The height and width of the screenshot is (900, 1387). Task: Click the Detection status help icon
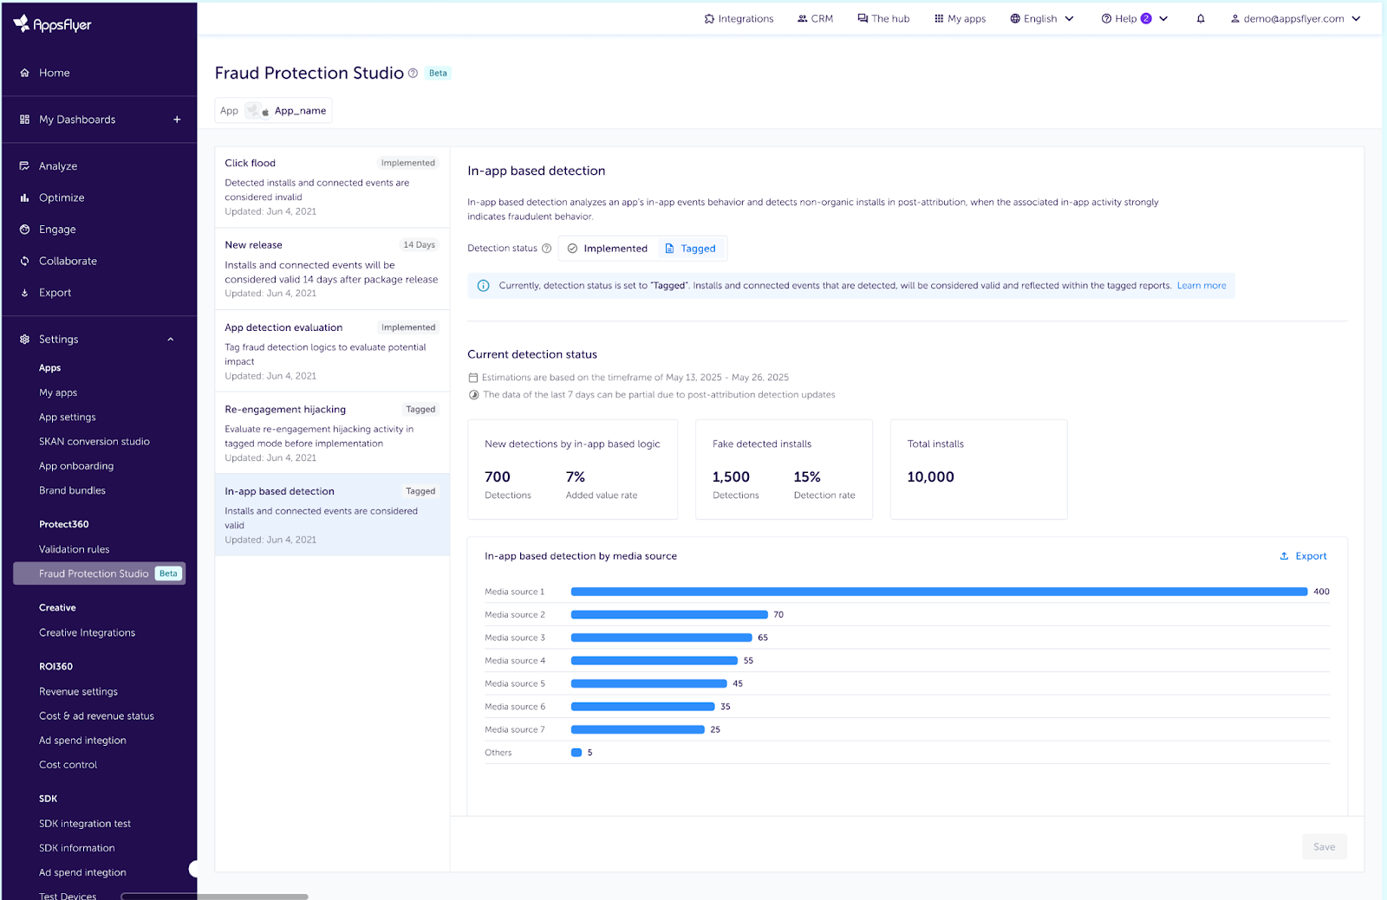click(x=546, y=249)
